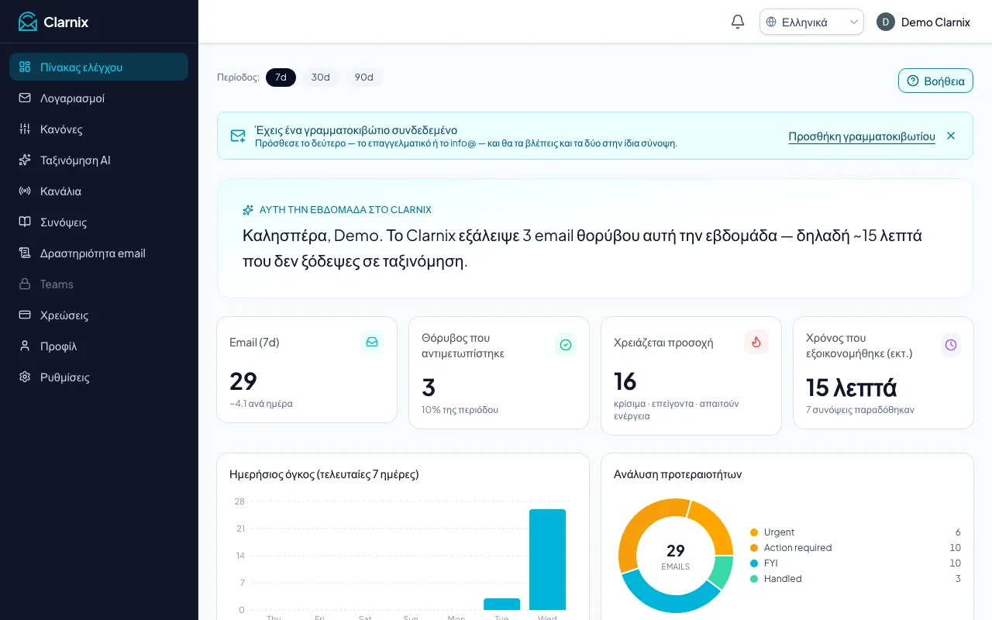Viewport: 992px width, 620px height.
Task: Click the sparkle icon beside ΑΥΤΗ ΤΗΝ ΕΒΔΟΜΑΔΑ
Action: (x=248, y=210)
